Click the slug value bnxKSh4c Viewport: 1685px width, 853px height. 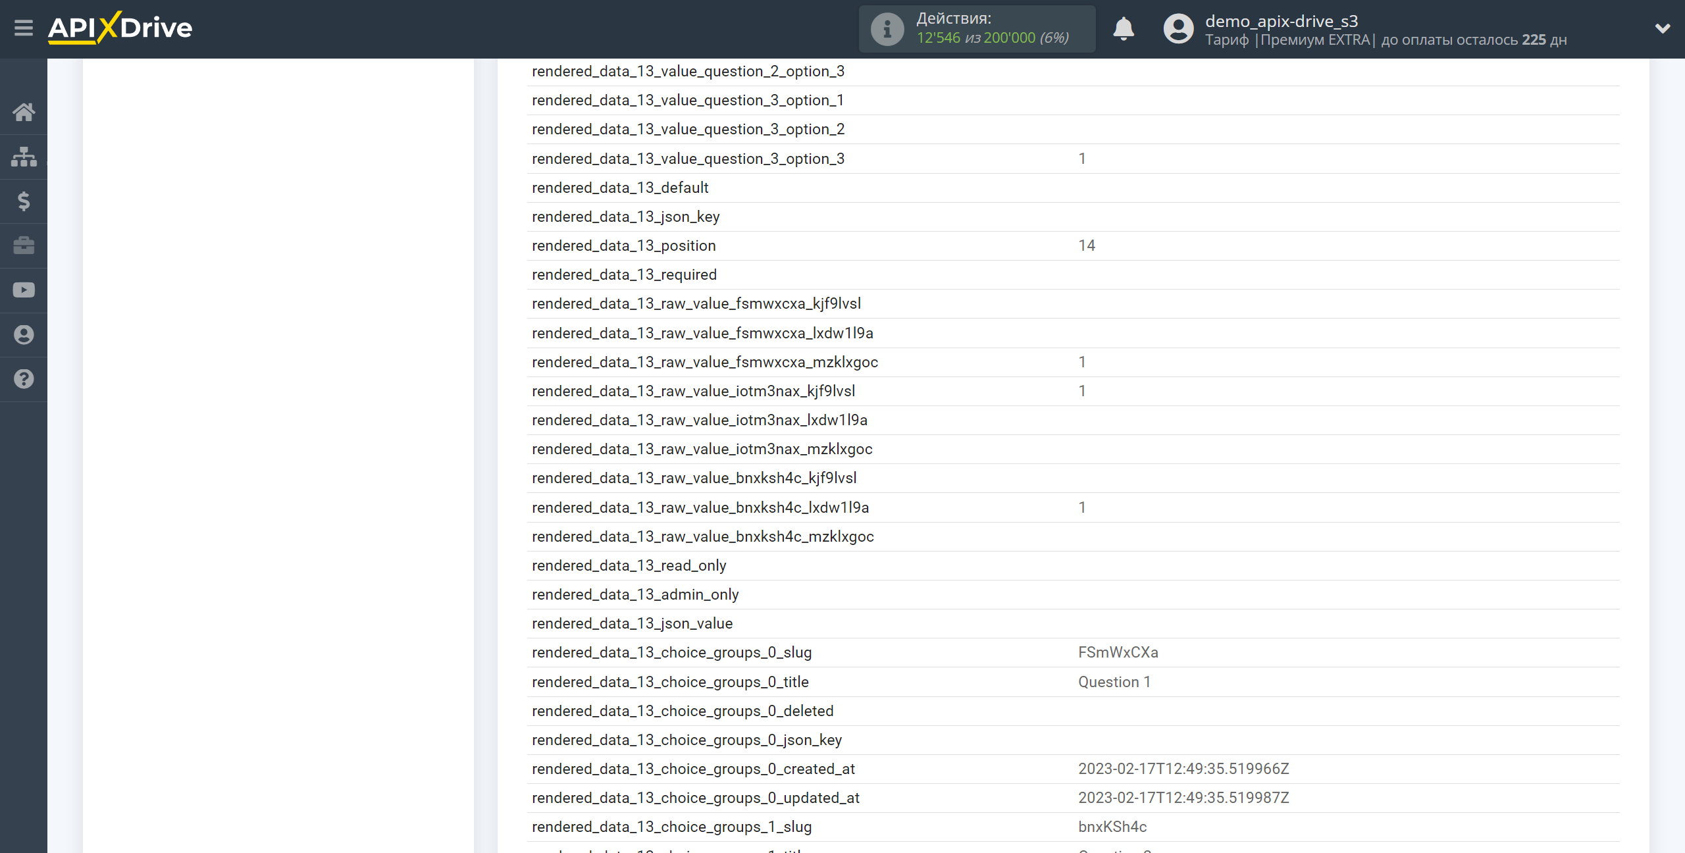tap(1112, 827)
